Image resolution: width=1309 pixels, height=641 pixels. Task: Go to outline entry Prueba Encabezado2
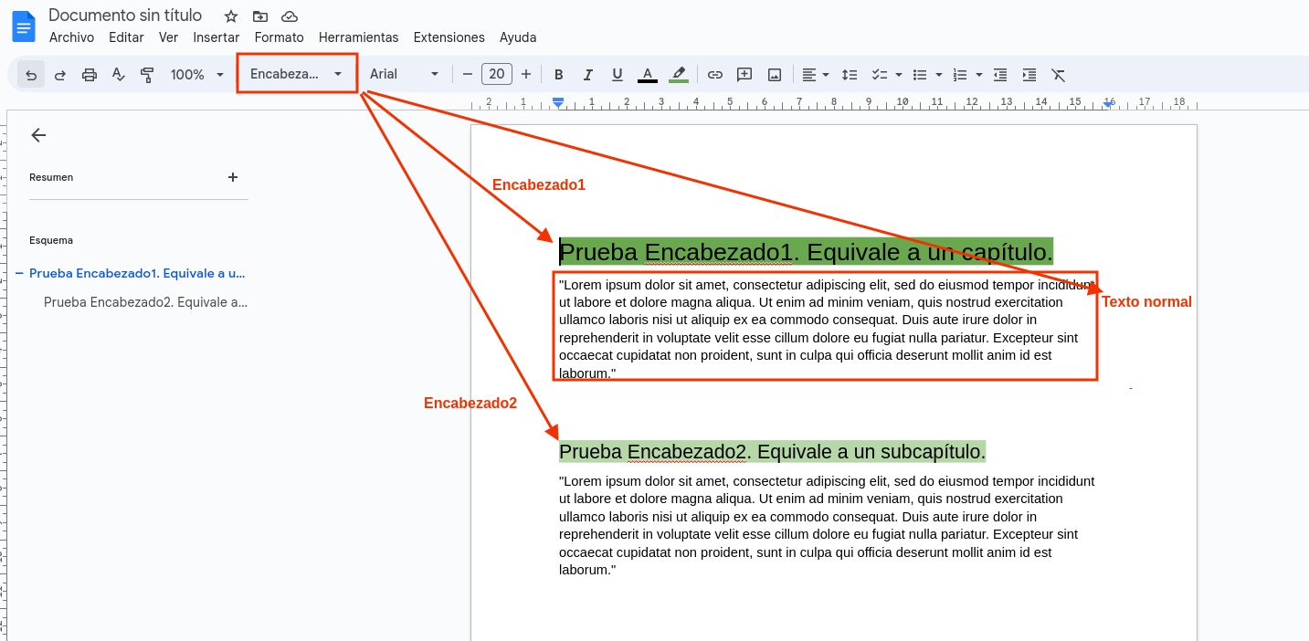pyautogui.click(x=146, y=302)
